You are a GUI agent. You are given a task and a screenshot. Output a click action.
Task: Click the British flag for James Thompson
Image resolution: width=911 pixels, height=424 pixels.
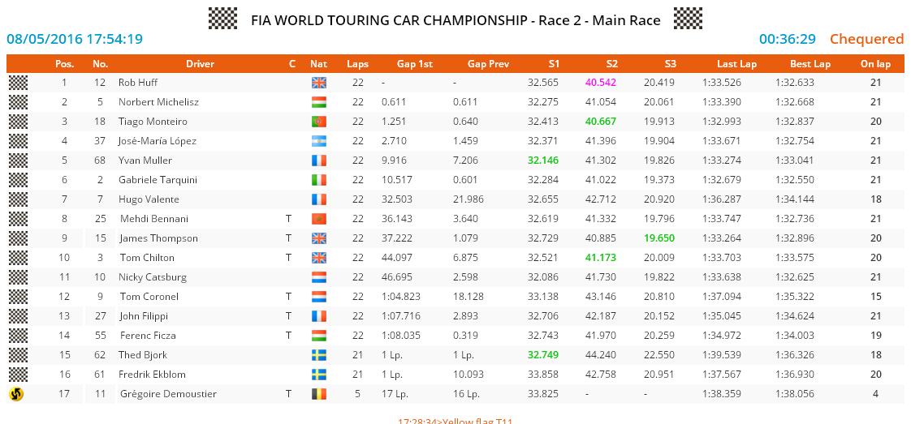click(319, 238)
